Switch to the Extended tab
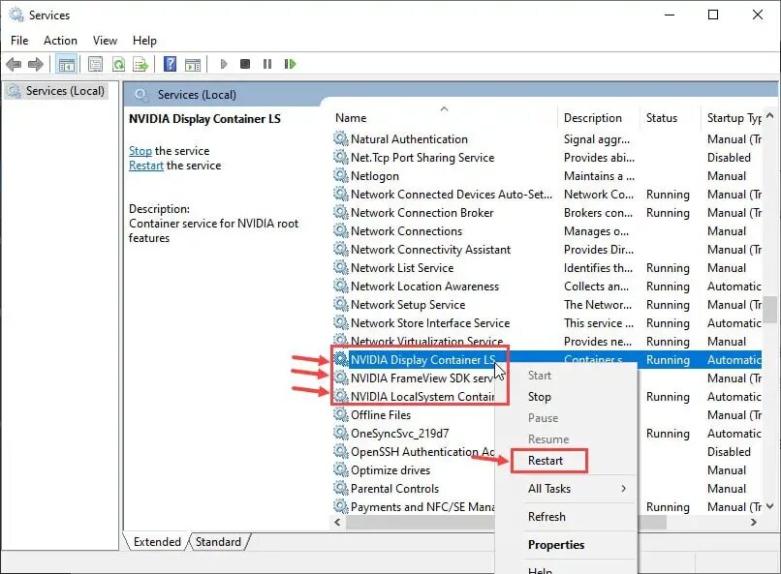This screenshot has height=574, width=781. [157, 542]
